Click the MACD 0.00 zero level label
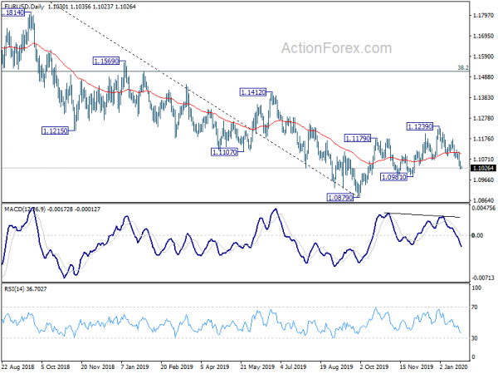Screen dimensions: 498x374 coord(477,235)
